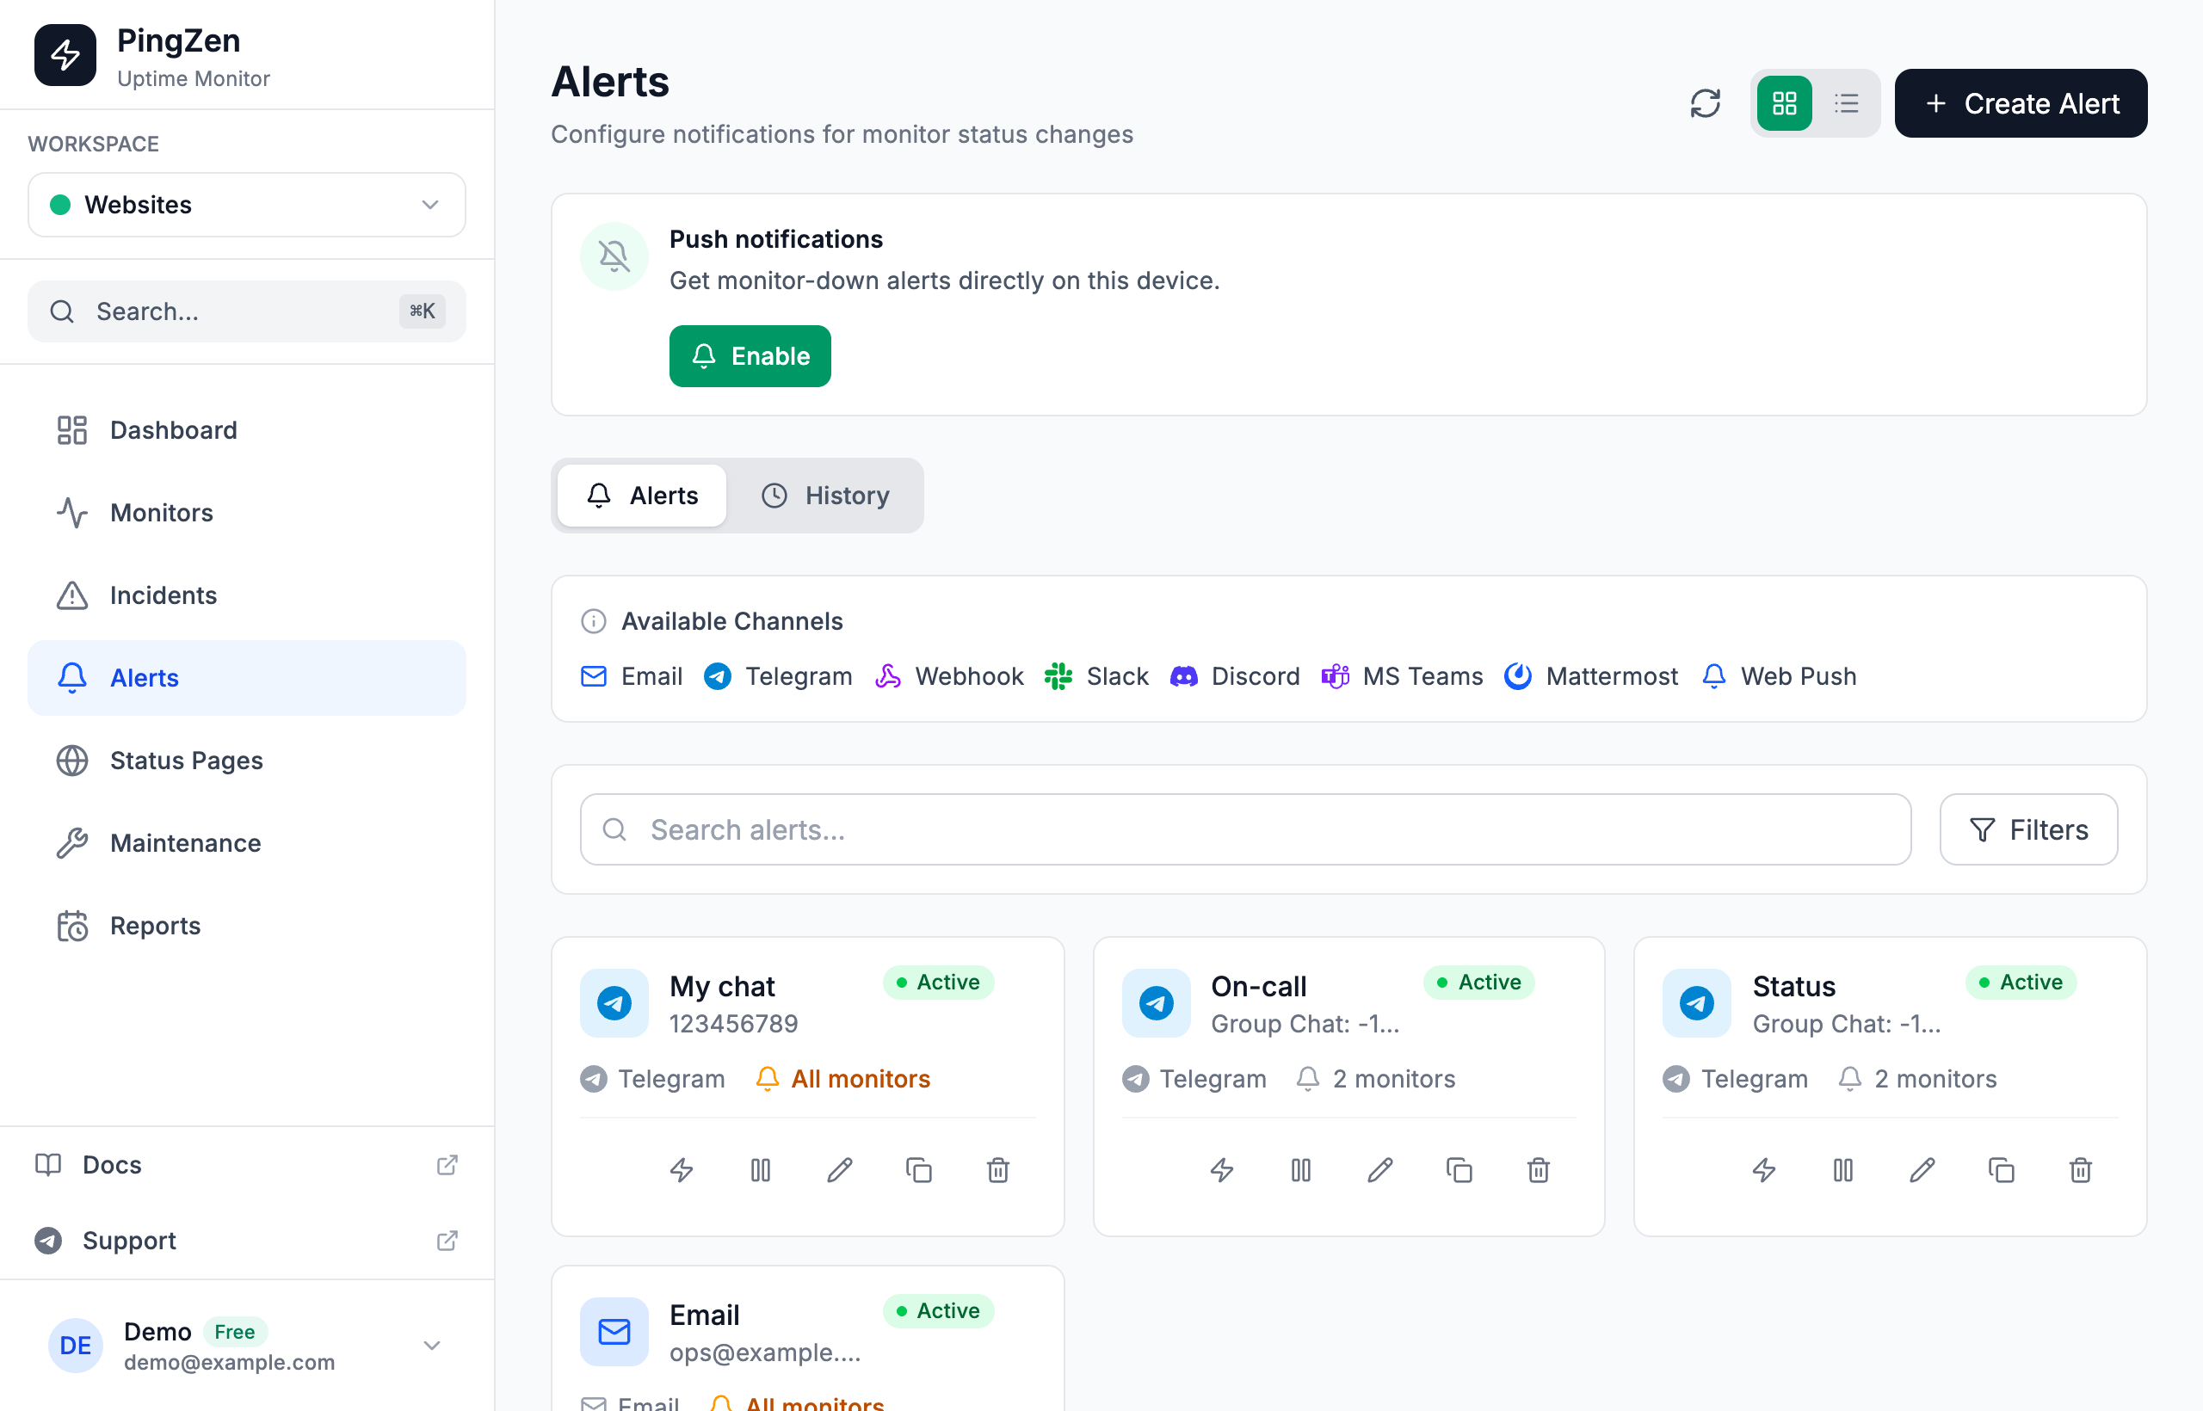This screenshot has height=1411, width=2203.
Task: Click the Slack channel icon
Action: pyautogui.click(x=1058, y=675)
